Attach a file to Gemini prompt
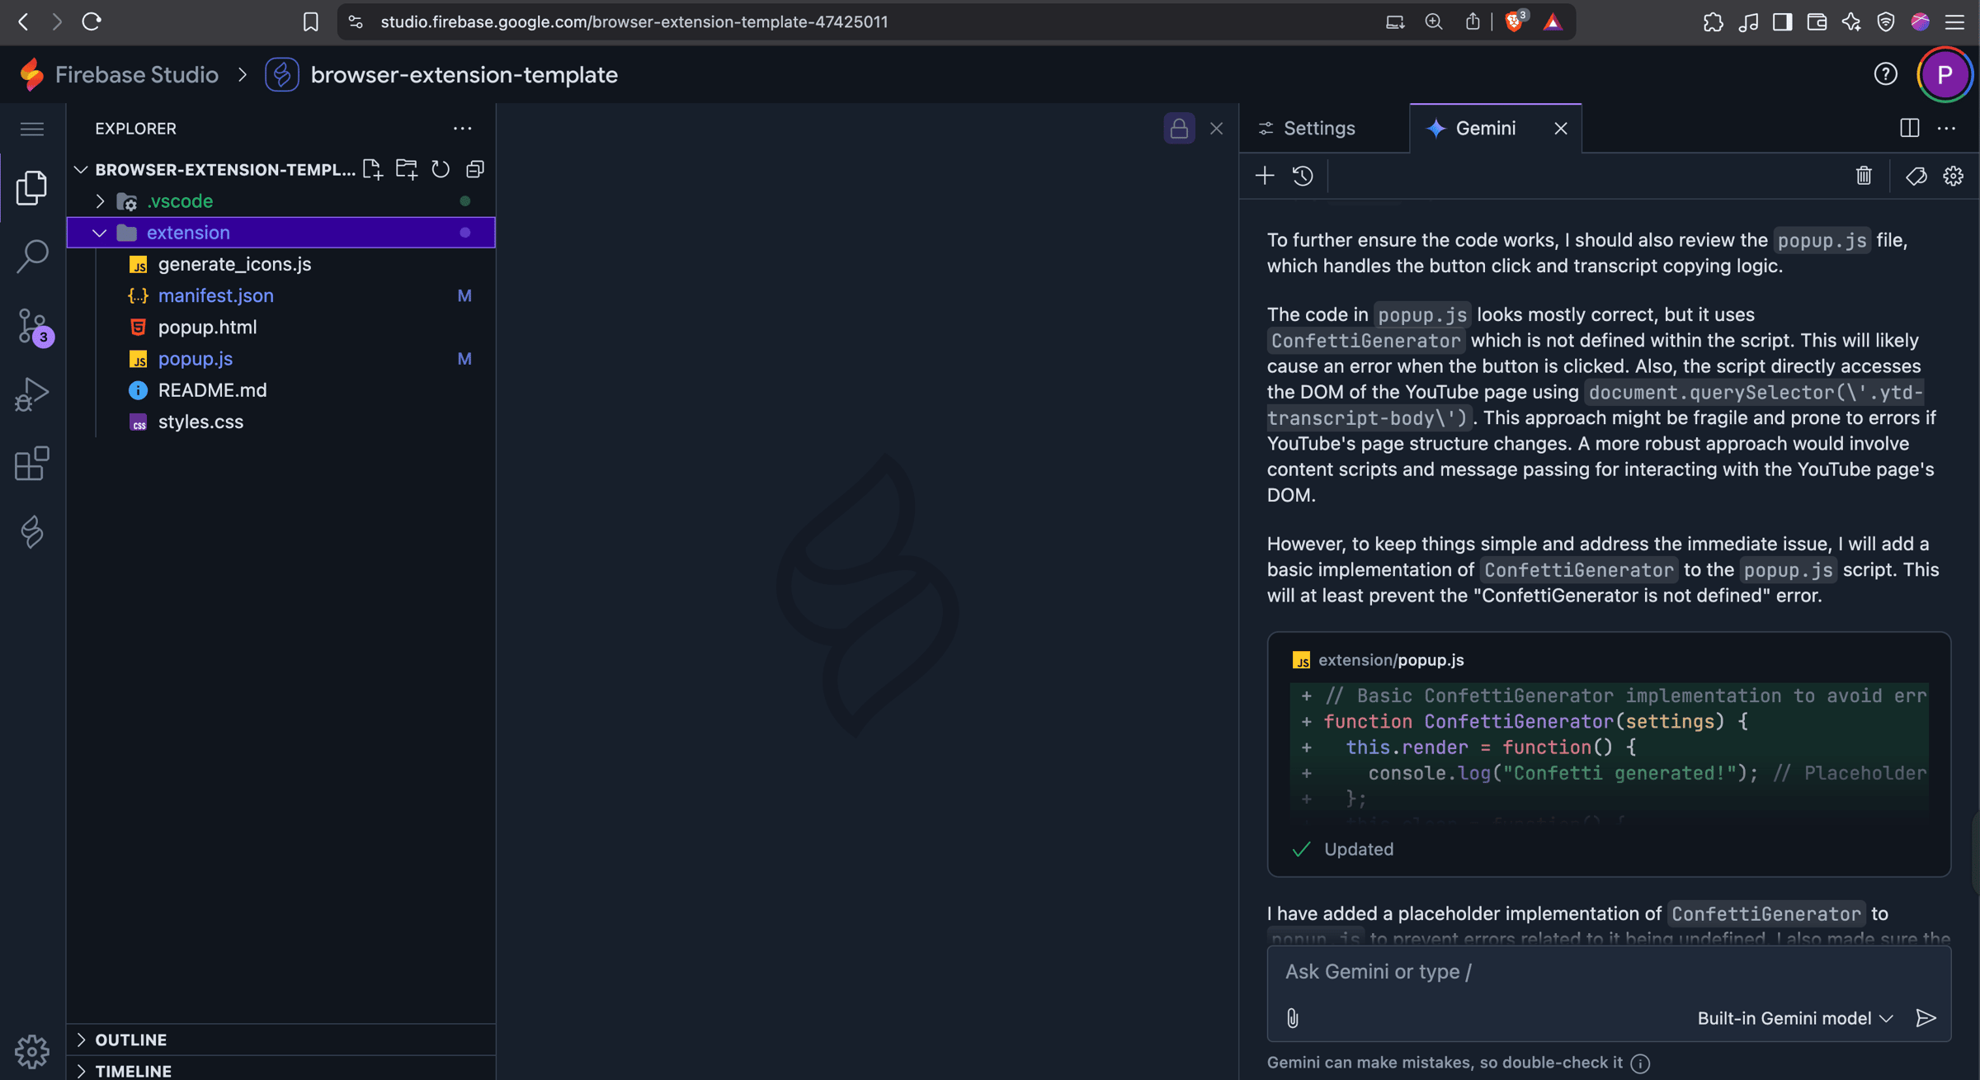 click(1293, 1018)
